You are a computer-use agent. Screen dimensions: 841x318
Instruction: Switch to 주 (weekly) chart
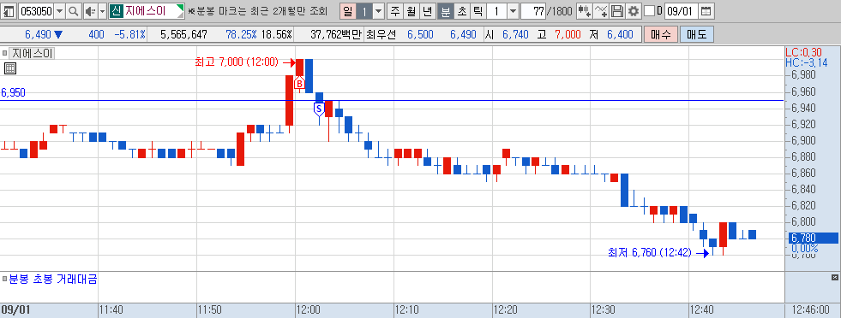pyautogui.click(x=395, y=11)
